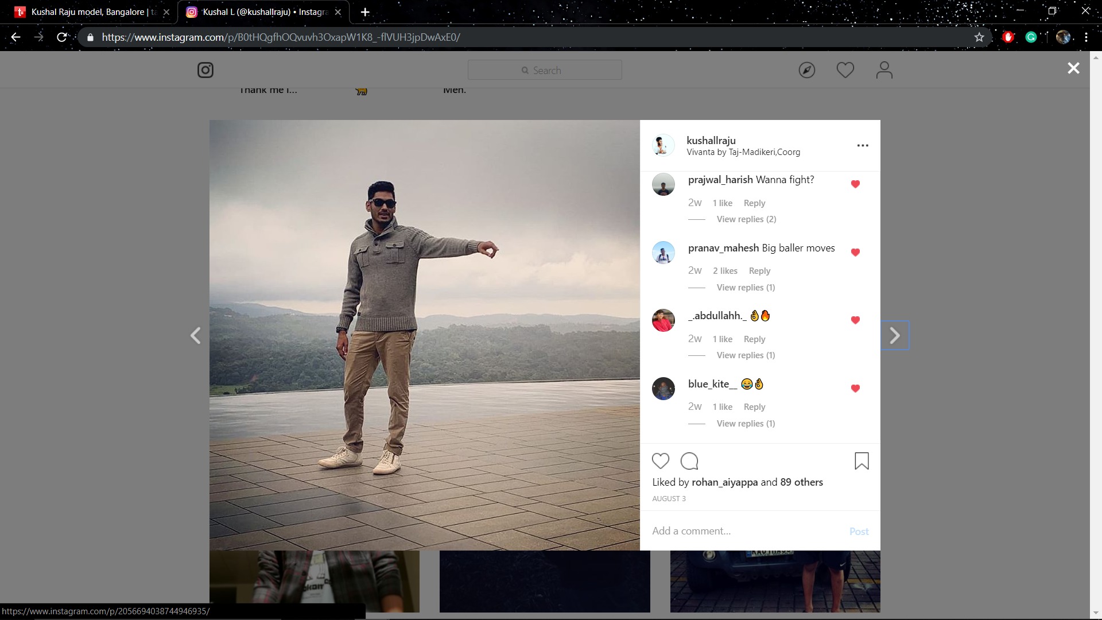The height and width of the screenshot is (620, 1102).
Task: Like the post with heart outline
Action: point(661,461)
